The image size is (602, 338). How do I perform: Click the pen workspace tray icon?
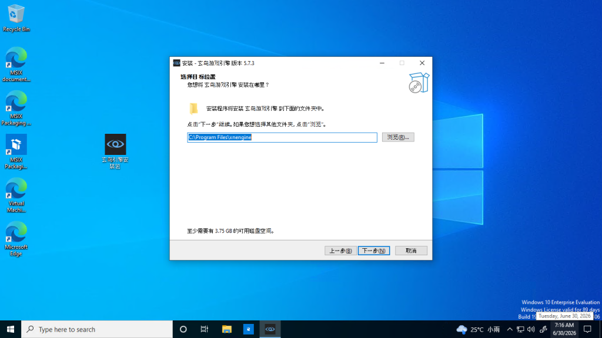(x=543, y=329)
